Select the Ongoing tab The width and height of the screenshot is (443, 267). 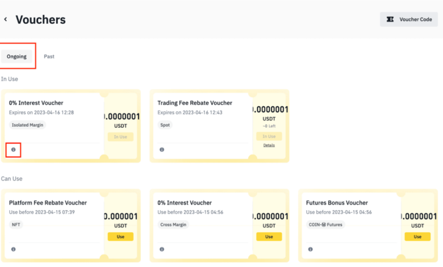(16, 56)
